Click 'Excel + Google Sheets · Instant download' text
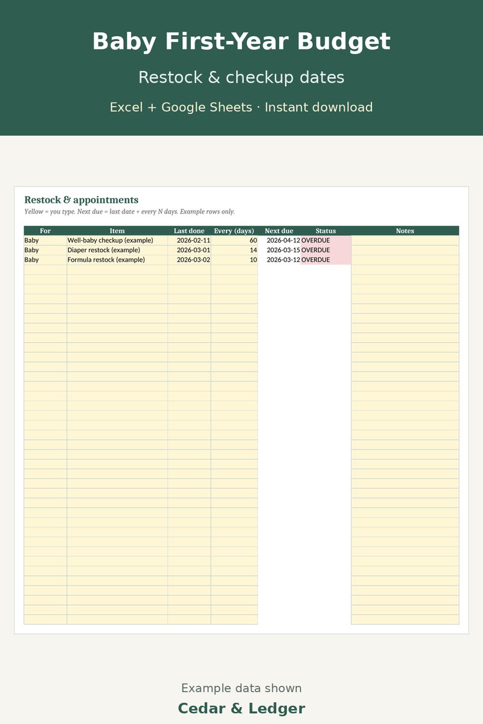This screenshot has height=724, width=483. 241,107
